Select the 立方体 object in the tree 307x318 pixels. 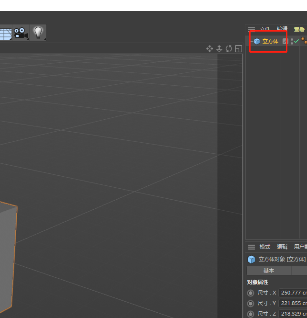[x=270, y=41]
